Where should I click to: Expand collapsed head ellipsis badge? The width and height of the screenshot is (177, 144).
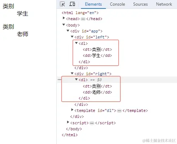pos(83,19)
